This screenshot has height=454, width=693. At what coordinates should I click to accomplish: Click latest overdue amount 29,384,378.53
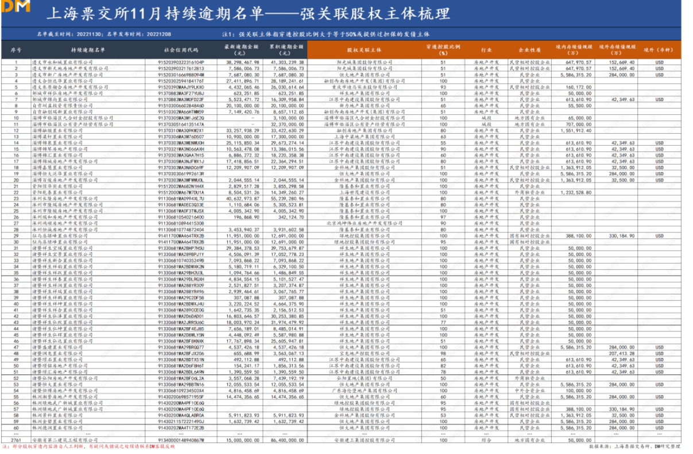(x=243, y=249)
